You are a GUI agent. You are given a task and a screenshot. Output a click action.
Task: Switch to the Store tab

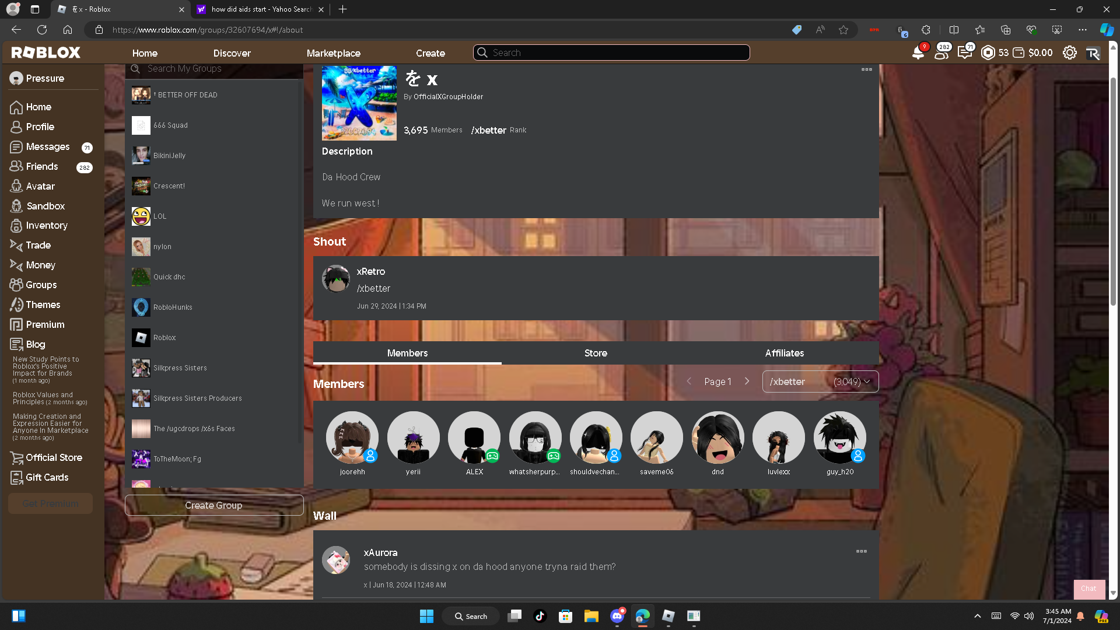pyautogui.click(x=596, y=353)
